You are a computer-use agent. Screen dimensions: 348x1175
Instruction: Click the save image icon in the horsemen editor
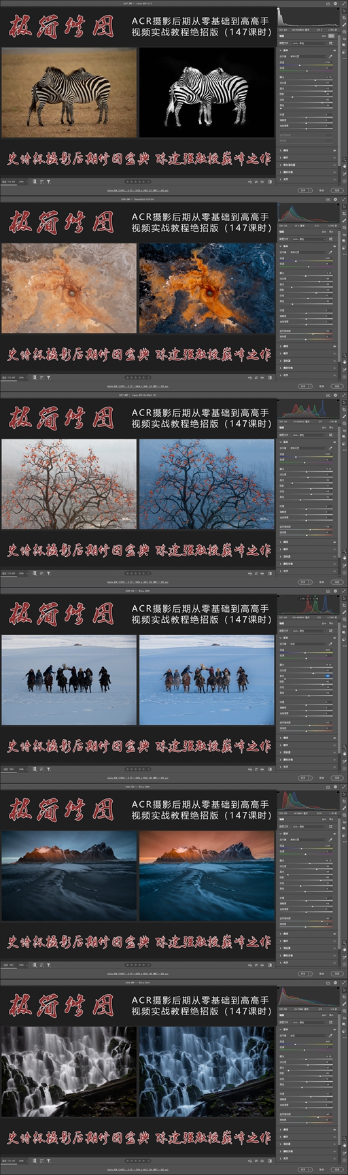(328, 591)
